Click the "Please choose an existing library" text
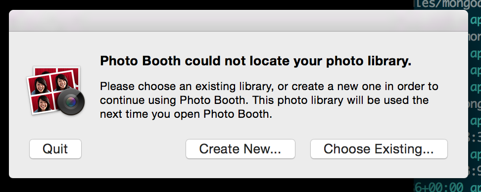This screenshot has height=192, width=481. click(x=187, y=87)
